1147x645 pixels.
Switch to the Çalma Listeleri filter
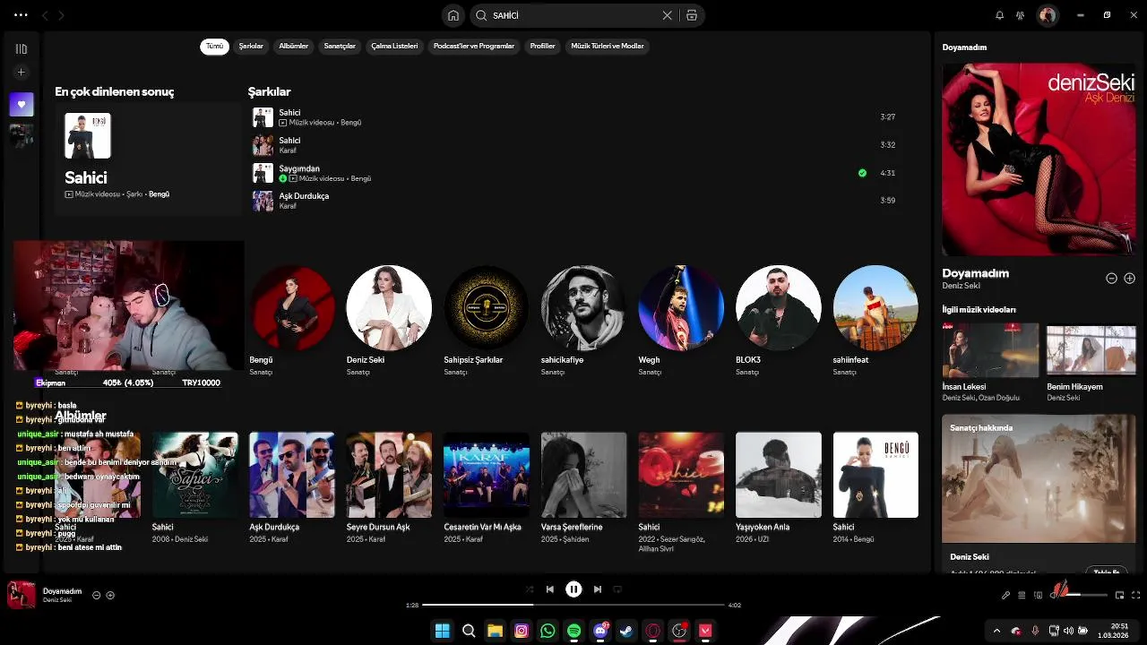click(394, 46)
